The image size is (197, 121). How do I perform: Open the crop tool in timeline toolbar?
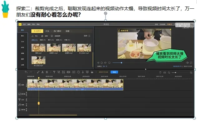(59, 72)
